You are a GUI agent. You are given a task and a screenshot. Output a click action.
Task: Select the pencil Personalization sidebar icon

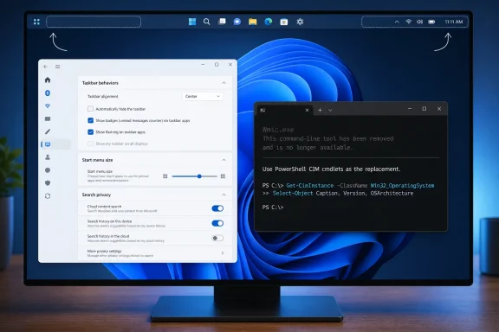(x=48, y=131)
